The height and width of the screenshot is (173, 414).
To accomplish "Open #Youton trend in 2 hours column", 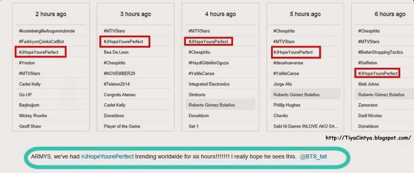I will [x=27, y=63].
